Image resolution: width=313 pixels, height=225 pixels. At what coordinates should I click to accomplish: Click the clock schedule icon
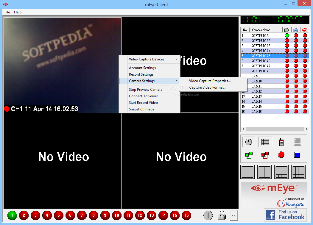(248, 142)
